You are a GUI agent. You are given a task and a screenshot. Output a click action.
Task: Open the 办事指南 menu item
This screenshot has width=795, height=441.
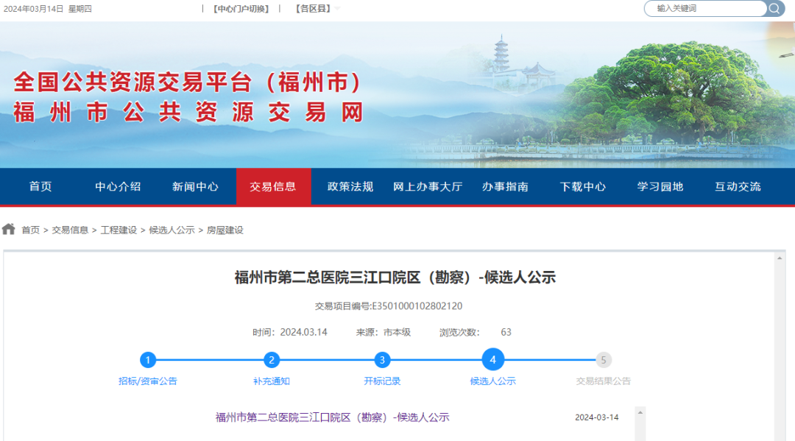(505, 186)
